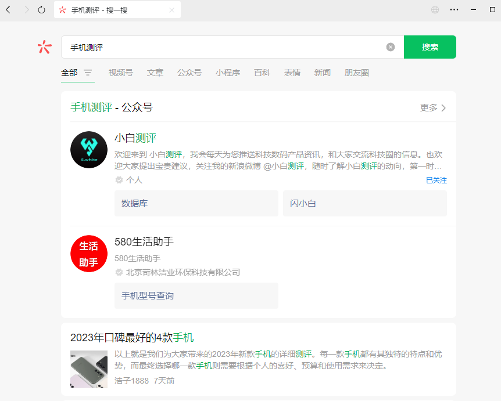Open the 580生活助手 account title
Viewport: 501px width, 401px height.
144,241
